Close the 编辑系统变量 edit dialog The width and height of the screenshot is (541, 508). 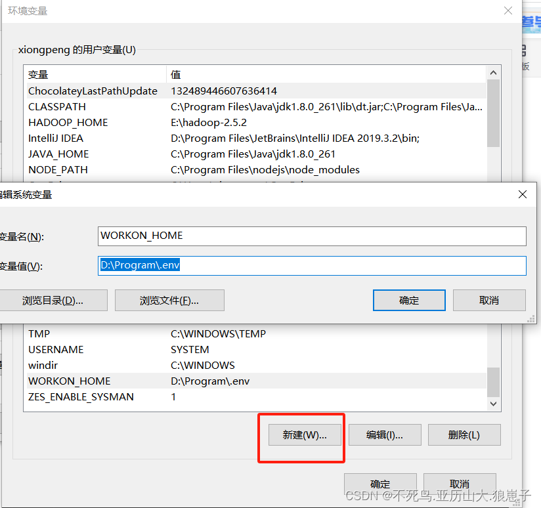pos(522,194)
